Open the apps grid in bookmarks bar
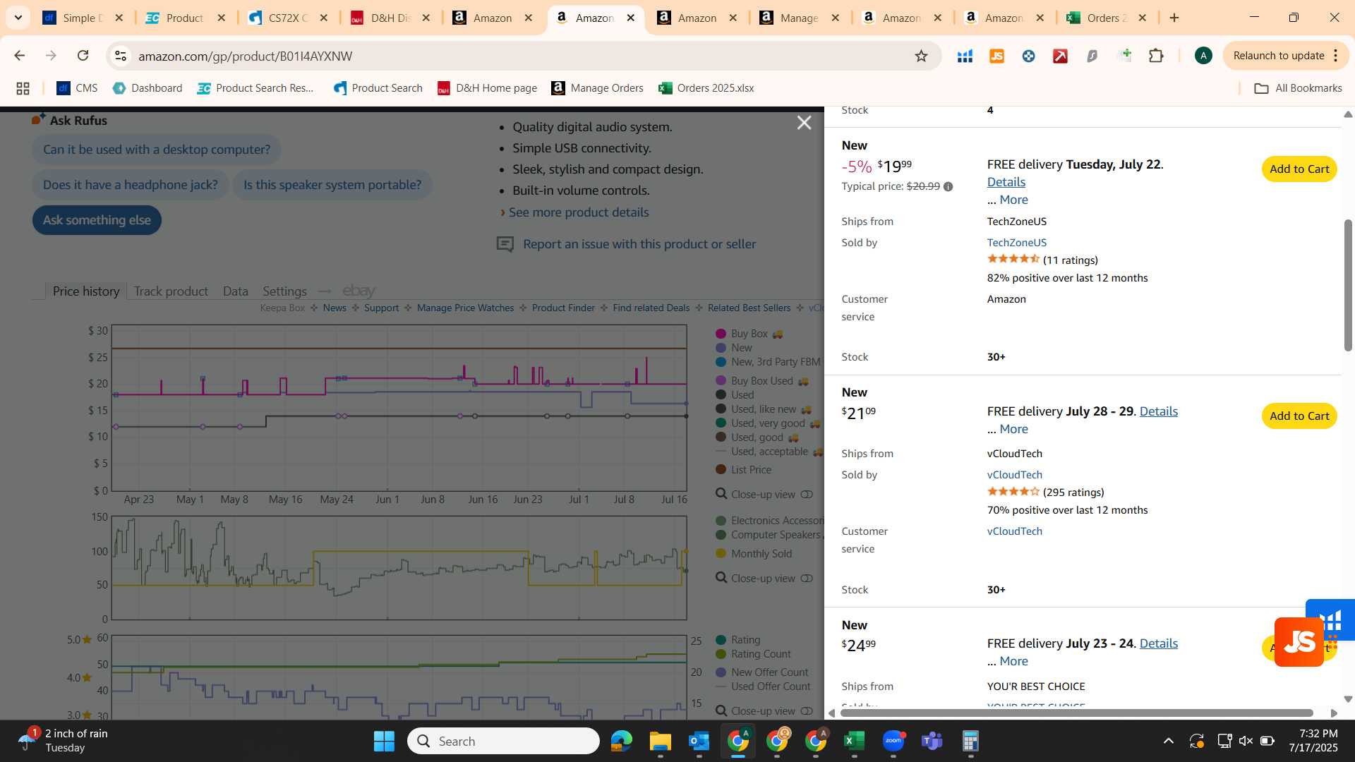The width and height of the screenshot is (1355, 762). pyautogui.click(x=23, y=88)
